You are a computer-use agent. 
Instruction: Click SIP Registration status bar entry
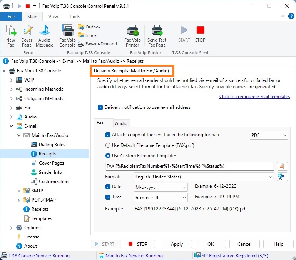[231, 256]
